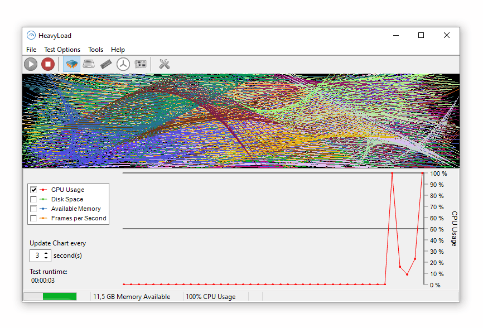Decrease the chart update interval with down arrow
The image size is (483, 328).
46,258
